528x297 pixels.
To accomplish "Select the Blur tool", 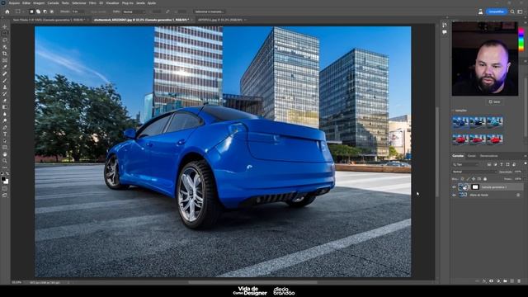I will pyautogui.click(x=5, y=114).
